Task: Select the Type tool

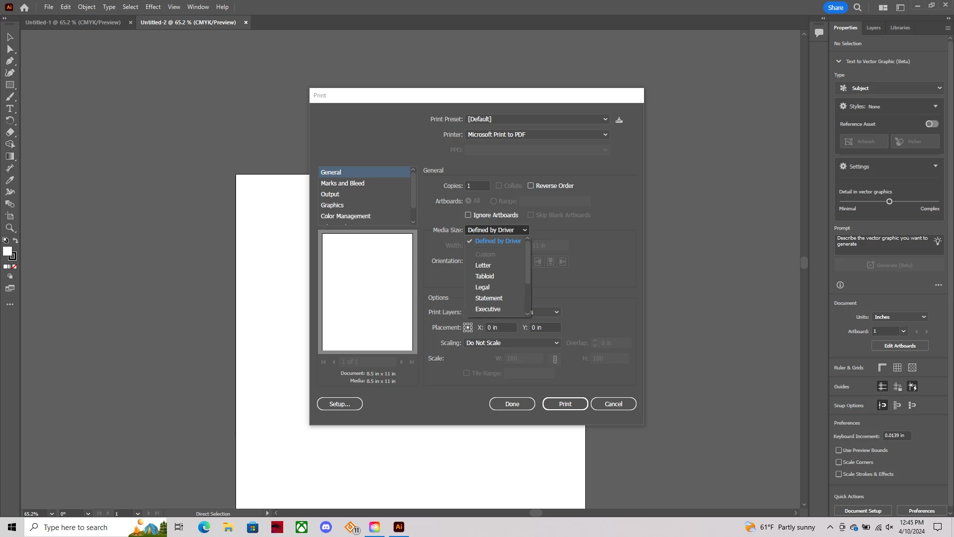Action: click(x=10, y=109)
